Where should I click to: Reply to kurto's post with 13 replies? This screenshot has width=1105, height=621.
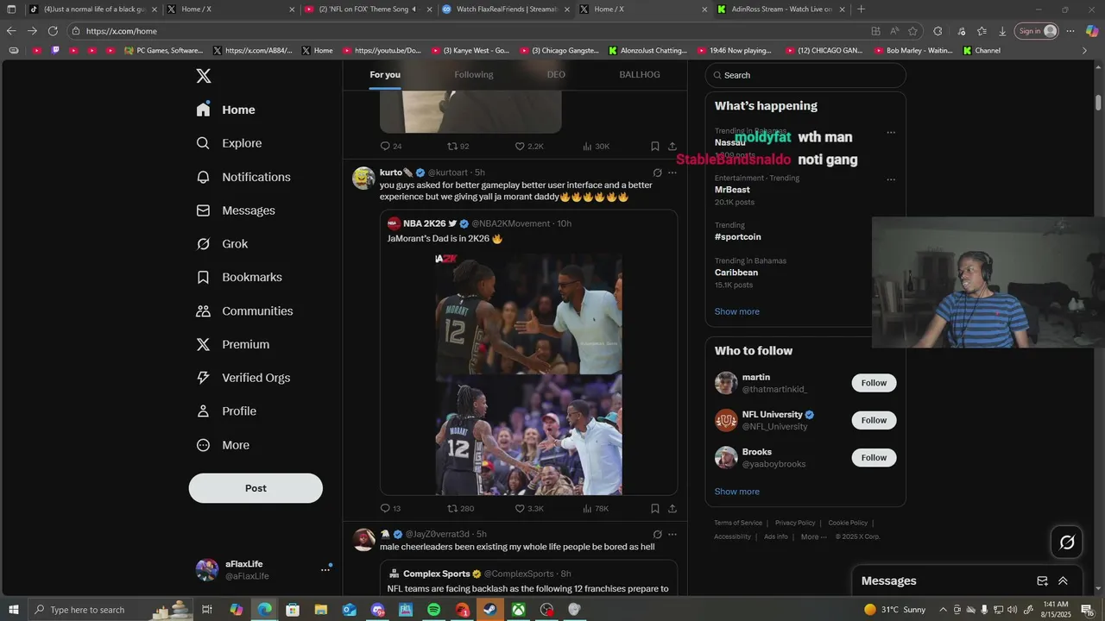(x=390, y=509)
